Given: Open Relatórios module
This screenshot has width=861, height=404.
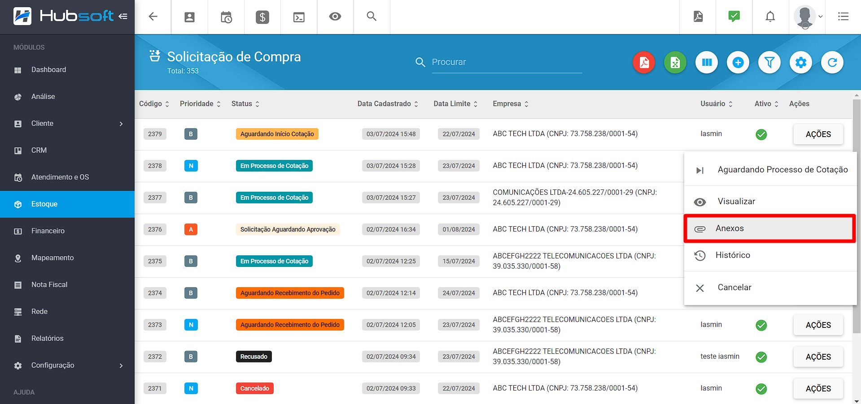Looking at the screenshot, I should [x=67, y=339].
